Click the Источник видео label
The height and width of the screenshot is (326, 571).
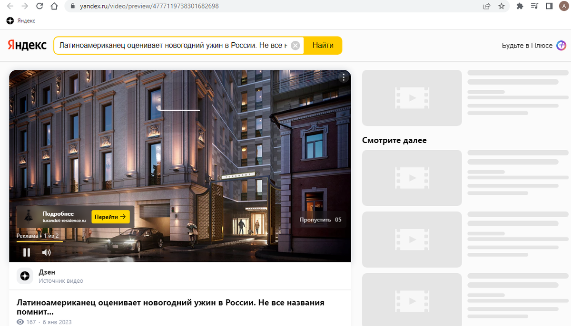(x=61, y=281)
